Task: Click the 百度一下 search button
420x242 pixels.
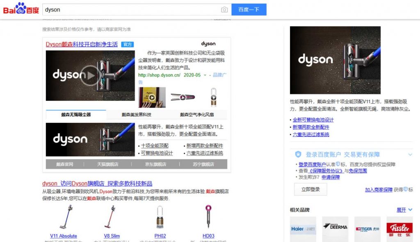Action: pyautogui.click(x=249, y=10)
